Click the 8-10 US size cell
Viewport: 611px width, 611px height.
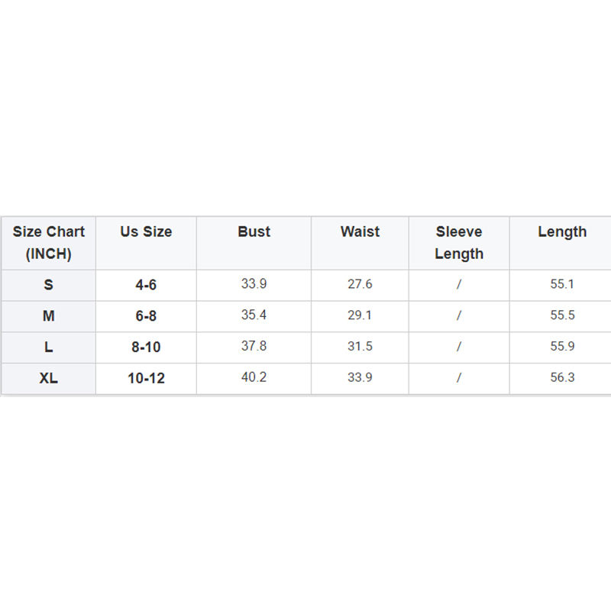coord(146,348)
